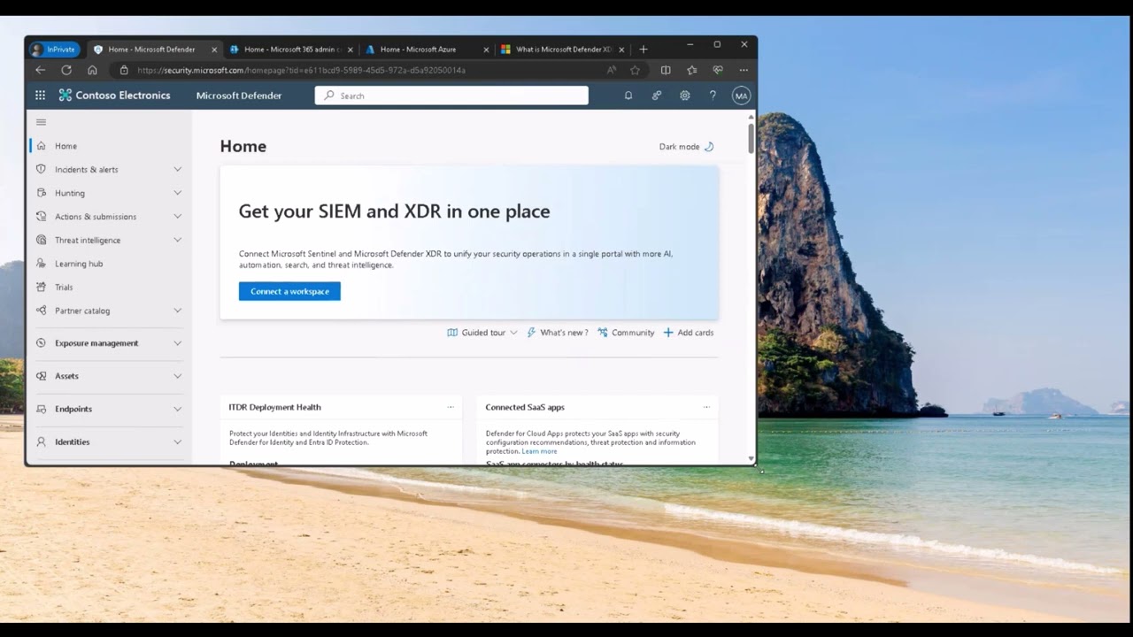Open the MA account avatar
This screenshot has width=1133, height=637.
741,96
